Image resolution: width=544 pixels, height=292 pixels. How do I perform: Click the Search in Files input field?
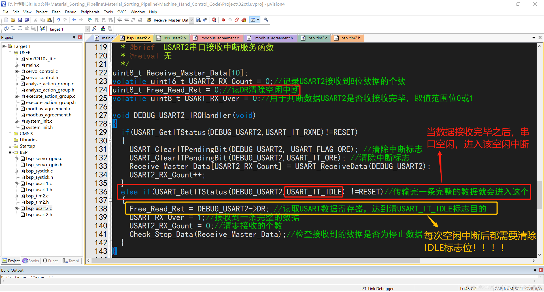tap(171, 20)
